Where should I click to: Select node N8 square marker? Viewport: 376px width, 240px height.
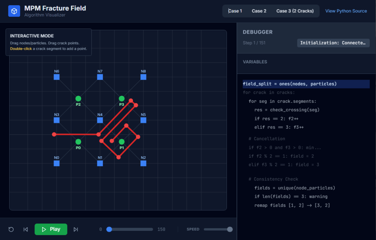143,77
